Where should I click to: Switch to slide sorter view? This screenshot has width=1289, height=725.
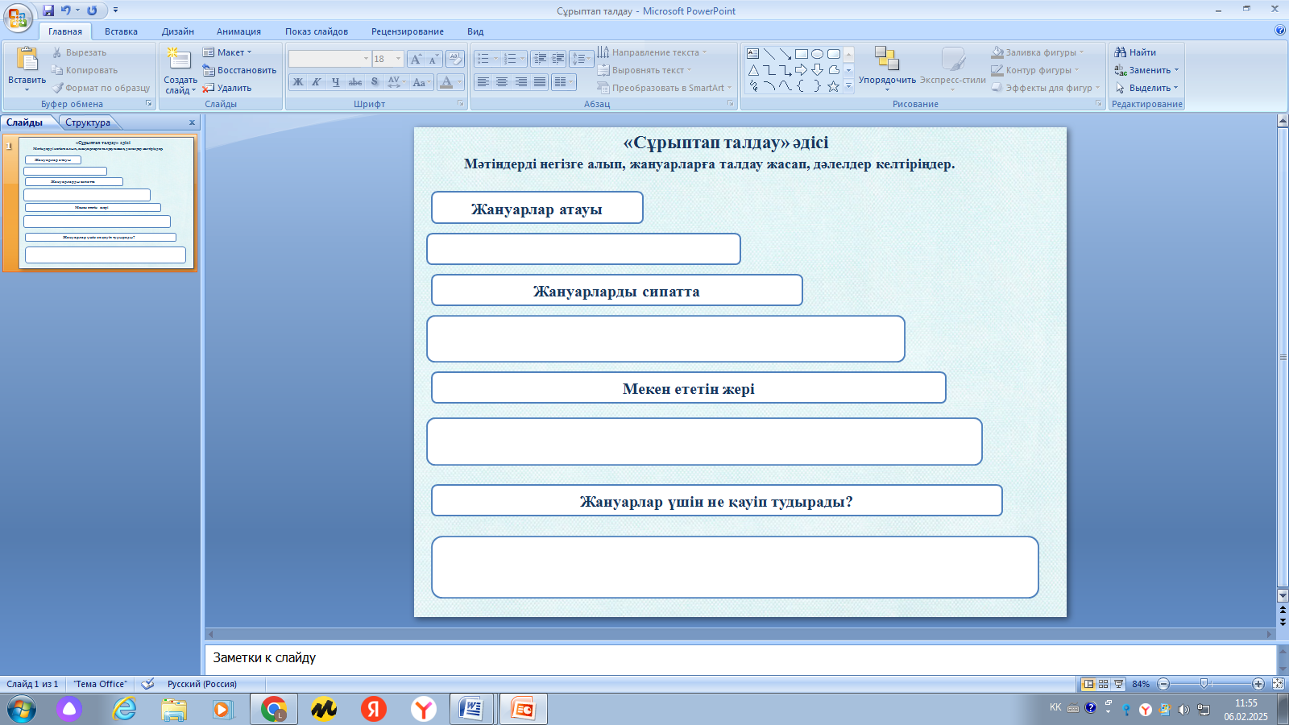pos(1104,684)
